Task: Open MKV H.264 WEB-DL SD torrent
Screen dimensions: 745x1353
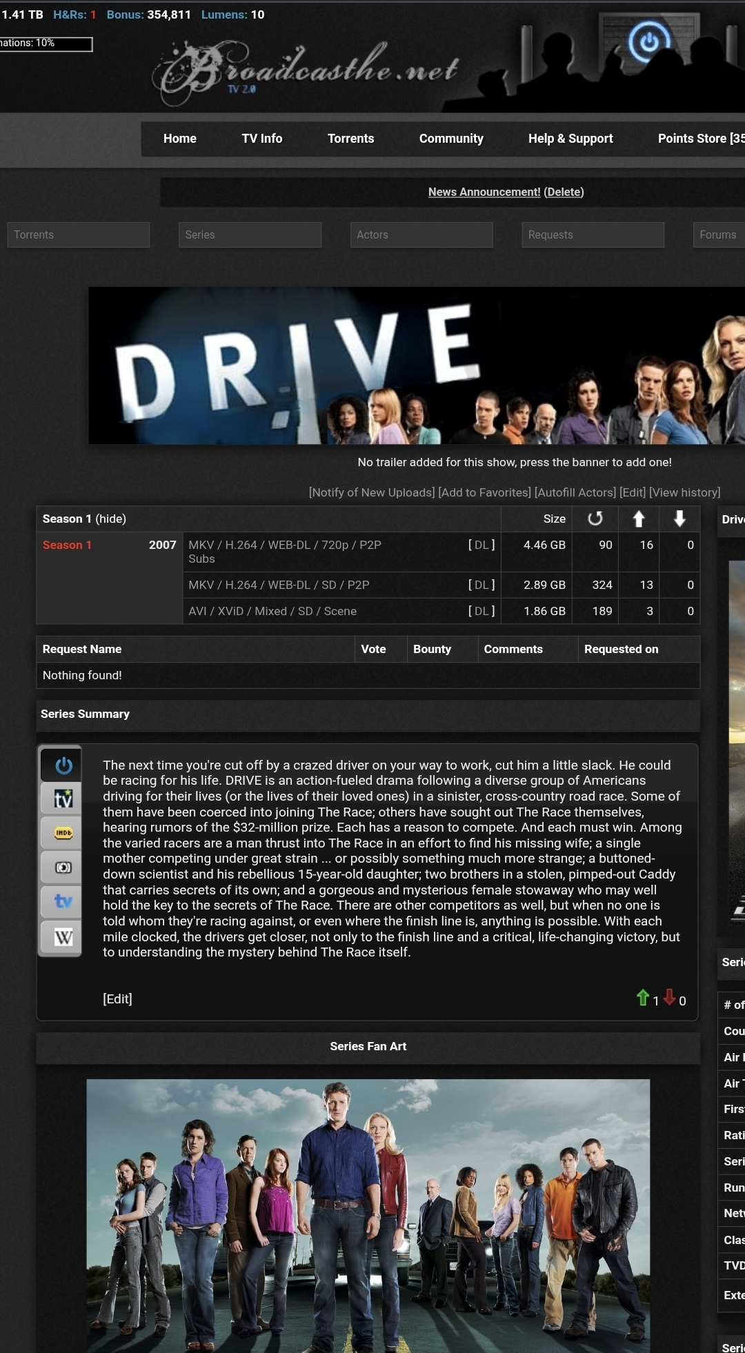Action: click(279, 585)
